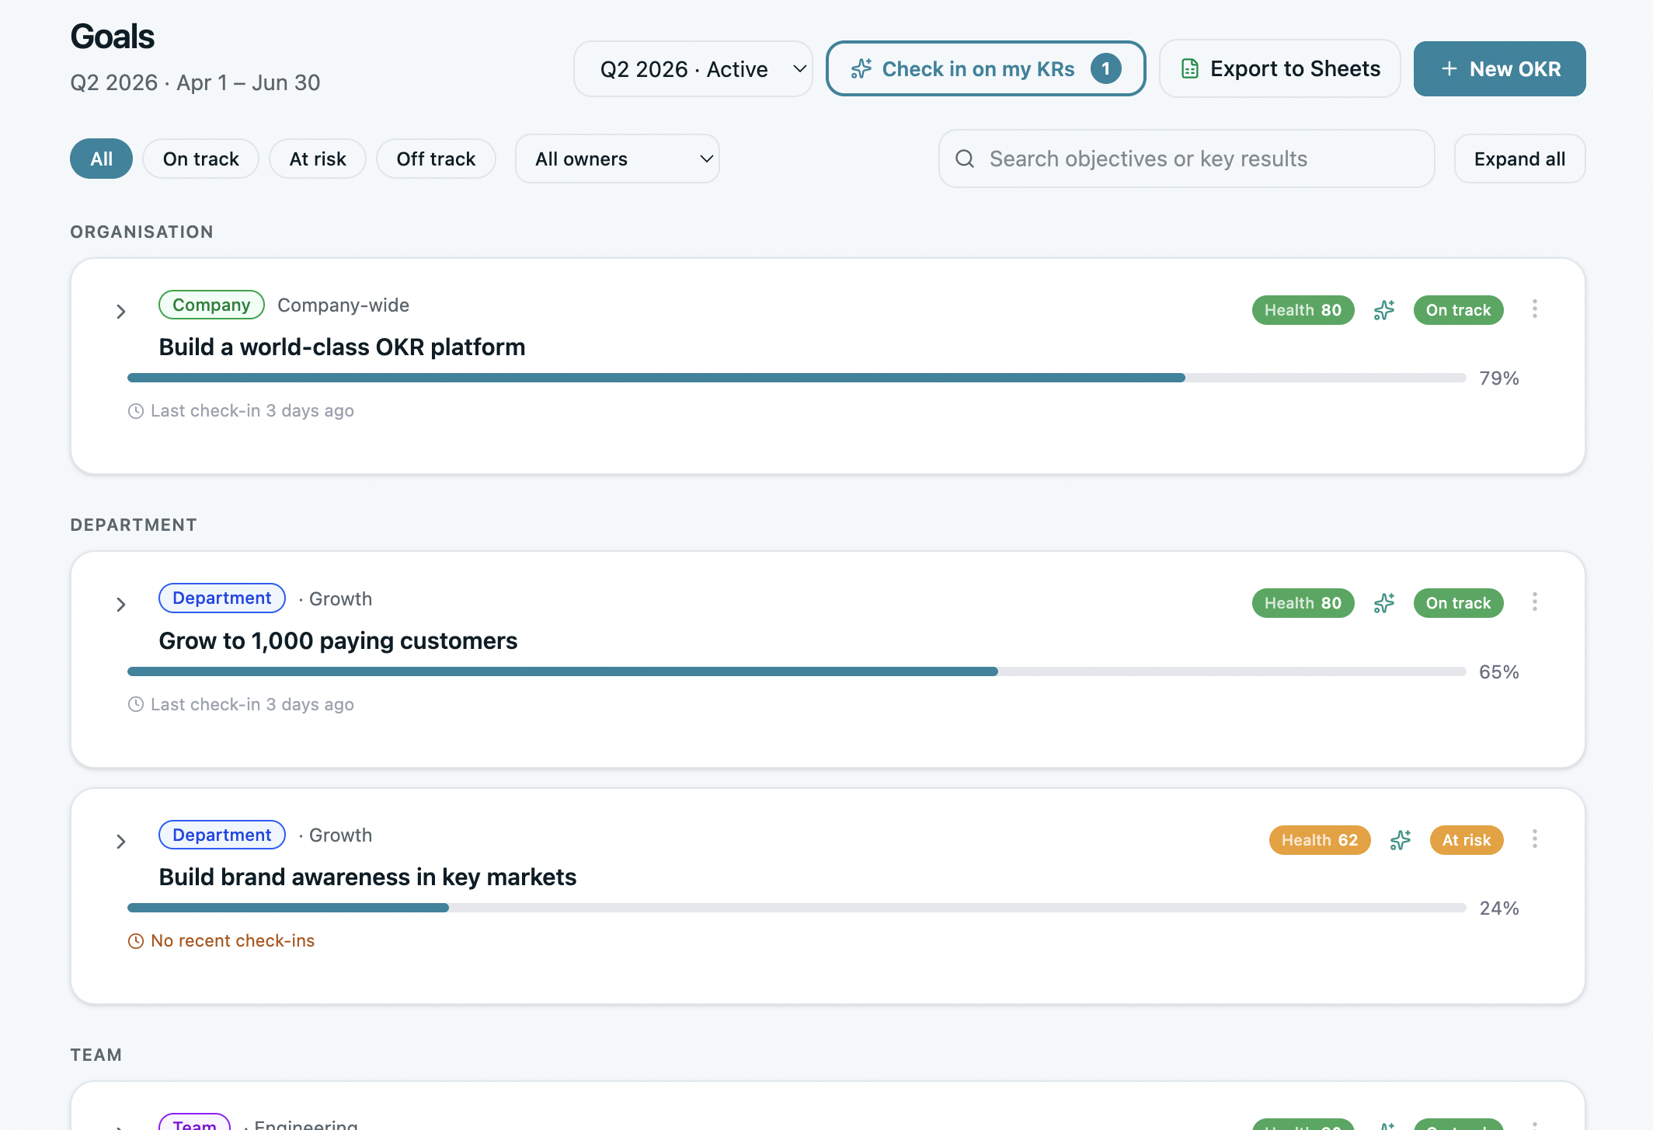1653x1130 pixels.
Task: Click the clock icon beside No recent check-ins
Action: pos(135,941)
